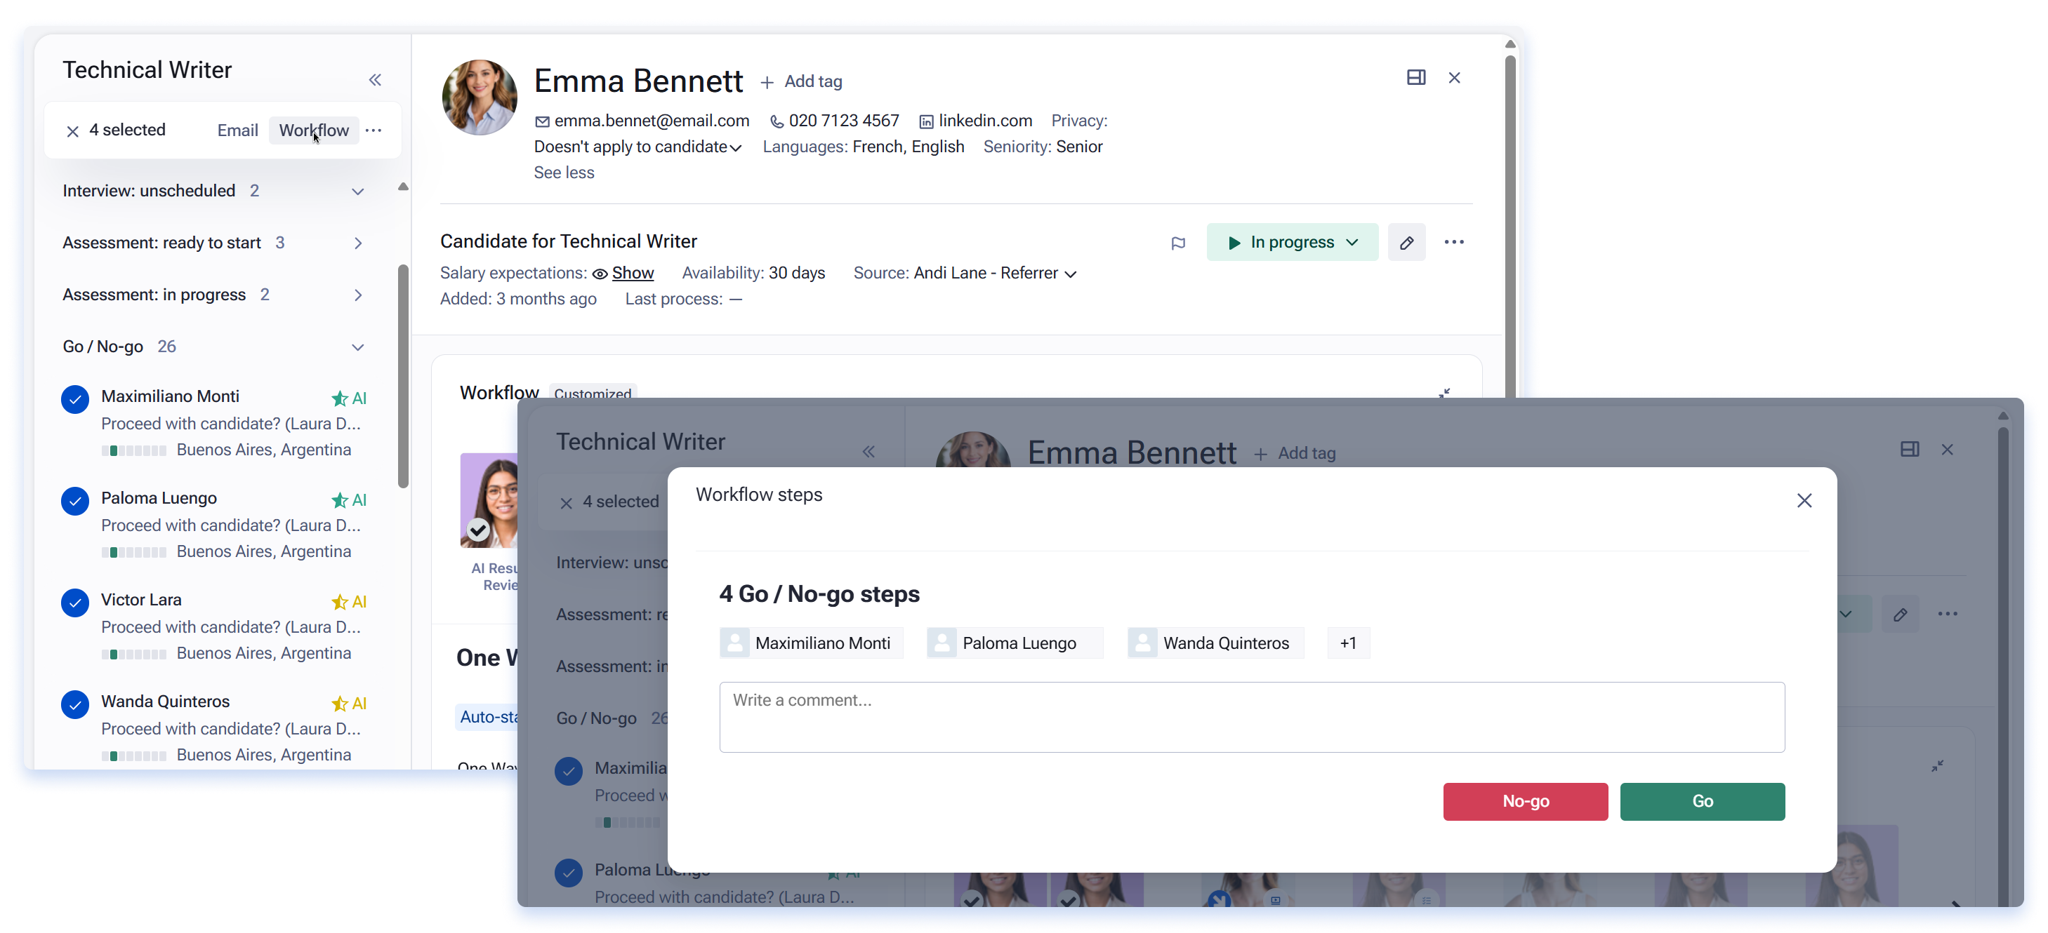
Task: Choose the Email bulk action
Action: (x=238, y=130)
